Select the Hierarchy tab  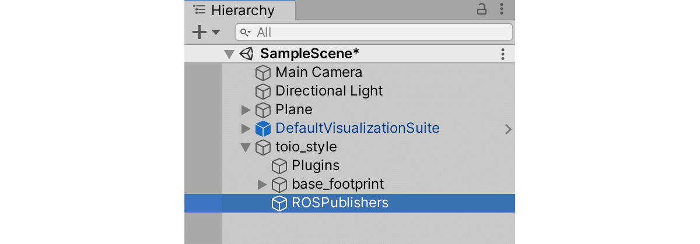pyautogui.click(x=240, y=10)
